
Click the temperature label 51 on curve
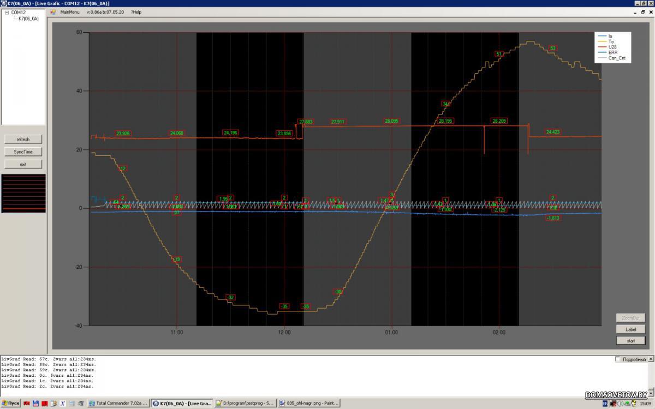(x=499, y=54)
